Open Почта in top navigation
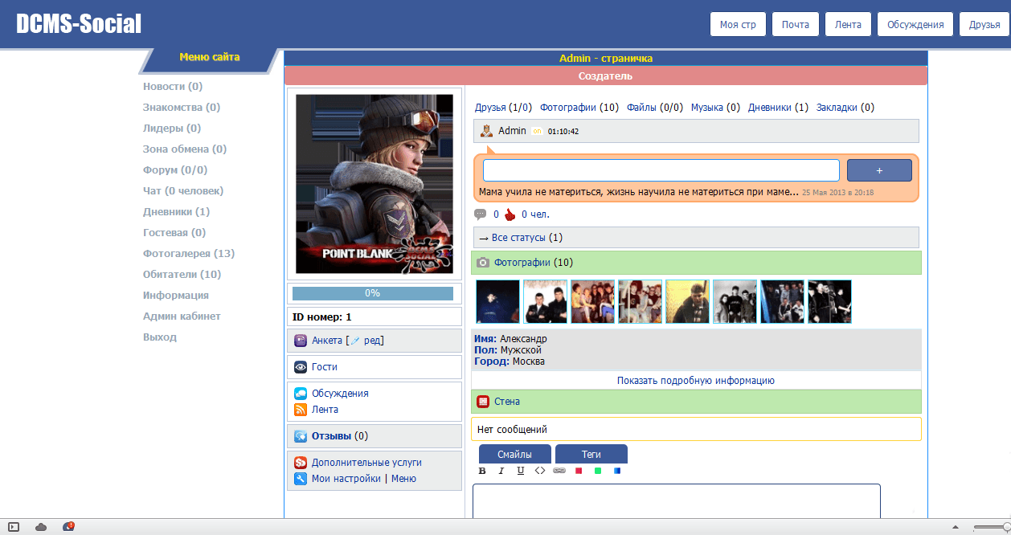Viewport: 1011px width, 535px height. tap(796, 25)
